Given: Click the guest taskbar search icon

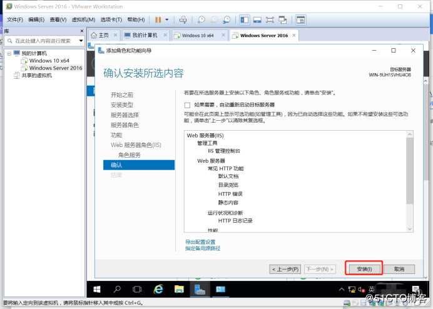Looking at the screenshot, I should click(117, 289).
